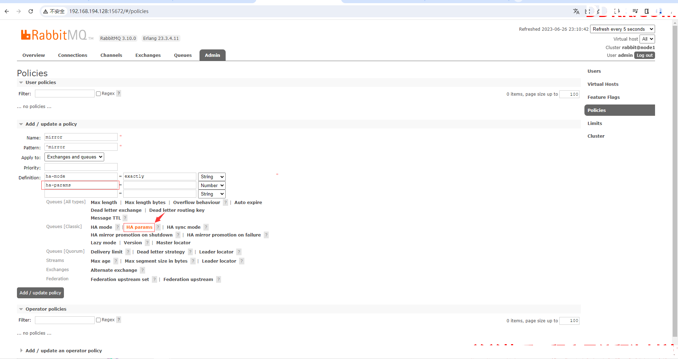The width and height of the screenshot is (678, 359).
Task: Switch to the Channels tab
Action: 111,55
